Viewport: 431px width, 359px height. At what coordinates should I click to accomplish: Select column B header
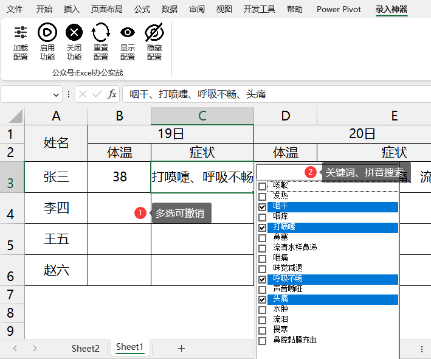(x=119, y=116)
